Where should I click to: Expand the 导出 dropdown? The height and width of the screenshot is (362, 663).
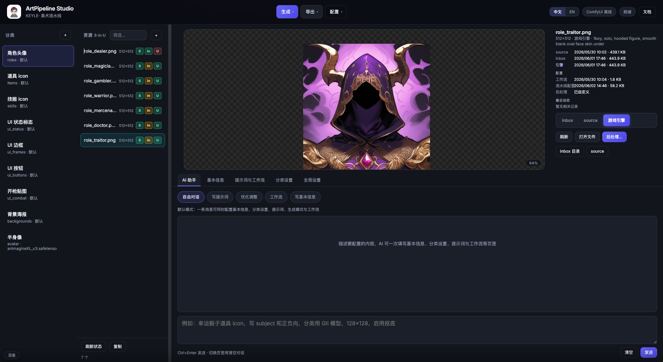[x=311, y=12]
